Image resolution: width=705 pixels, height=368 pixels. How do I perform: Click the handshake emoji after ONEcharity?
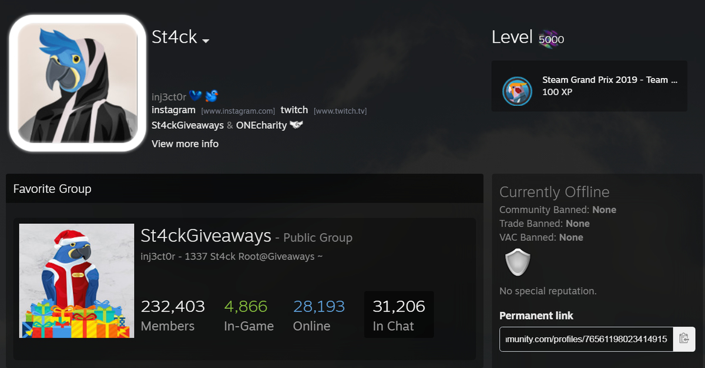point(296,125)
